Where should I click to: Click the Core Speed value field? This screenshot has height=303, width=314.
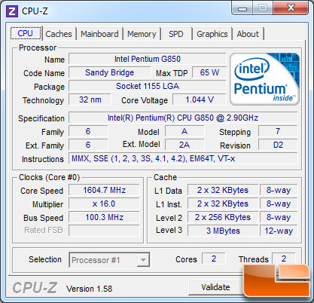point(104,190)
